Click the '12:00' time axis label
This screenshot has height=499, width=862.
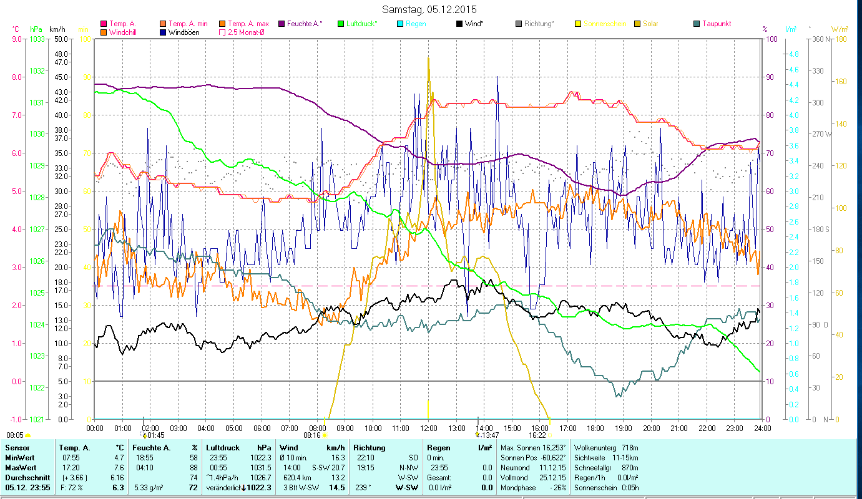pyautogui.click(x=428, y=428)
